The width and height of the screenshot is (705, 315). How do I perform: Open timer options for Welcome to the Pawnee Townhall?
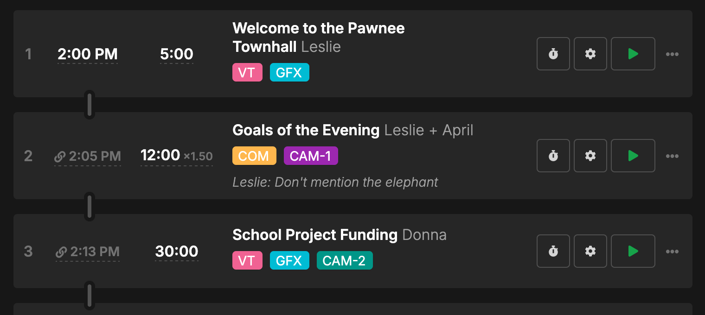point(553,54)
